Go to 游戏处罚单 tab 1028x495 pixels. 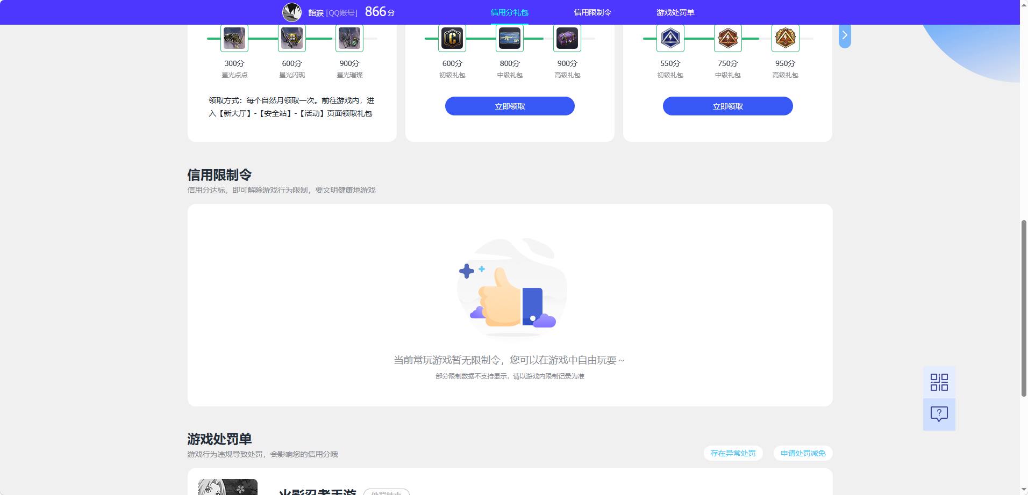675,12
